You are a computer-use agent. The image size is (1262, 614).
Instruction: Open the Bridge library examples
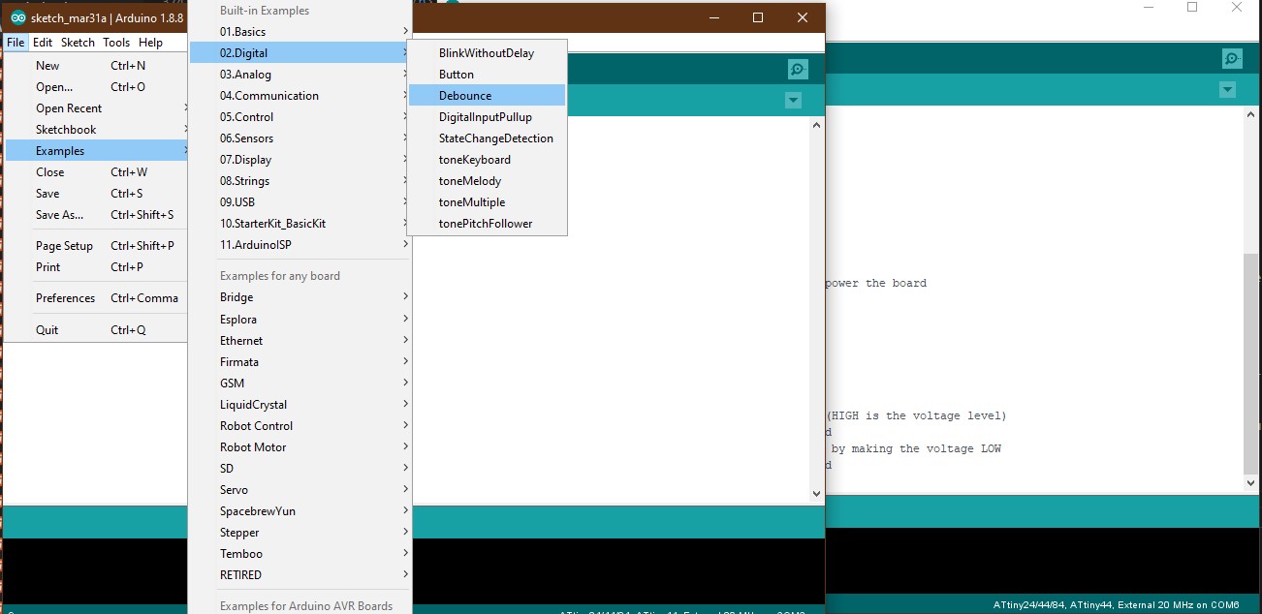coord(300,297)
